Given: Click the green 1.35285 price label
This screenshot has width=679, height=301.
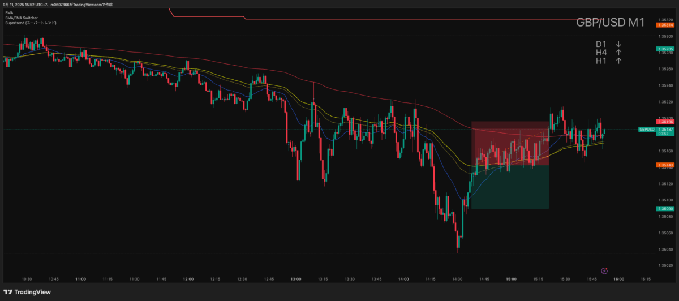Looking at the screenshot, I should tap(665, 49).
